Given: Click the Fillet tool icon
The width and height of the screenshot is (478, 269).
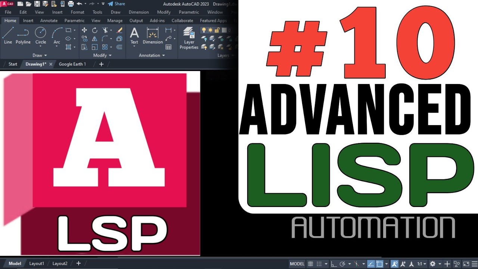Looking at the screenshot, I should coord(105,38).
